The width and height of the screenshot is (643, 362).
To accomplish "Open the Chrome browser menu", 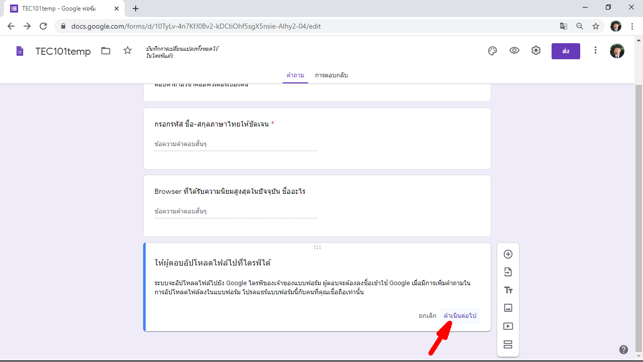I will [x=632, y=26].
